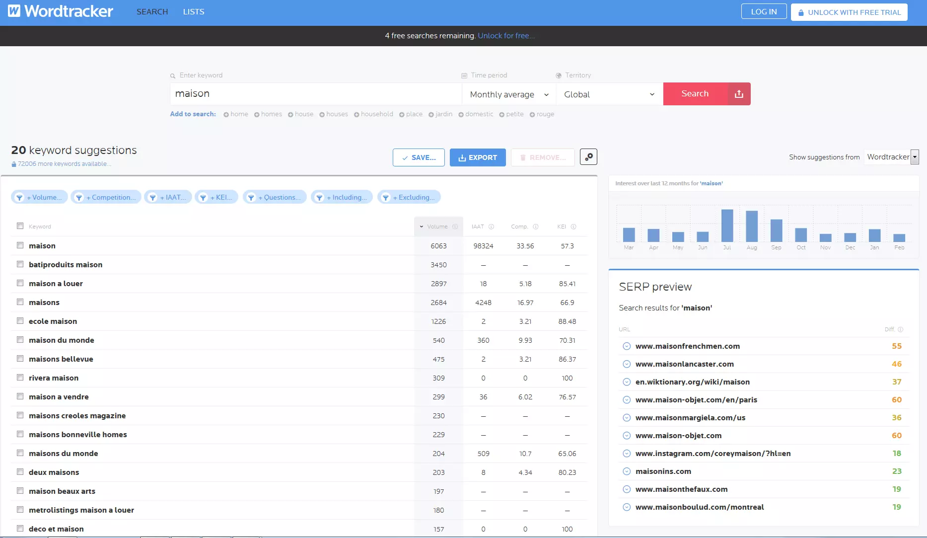927x538 pixels.
Task: Check the 'maison' keyword row checkbox
Action: click(x=20, y=245)
